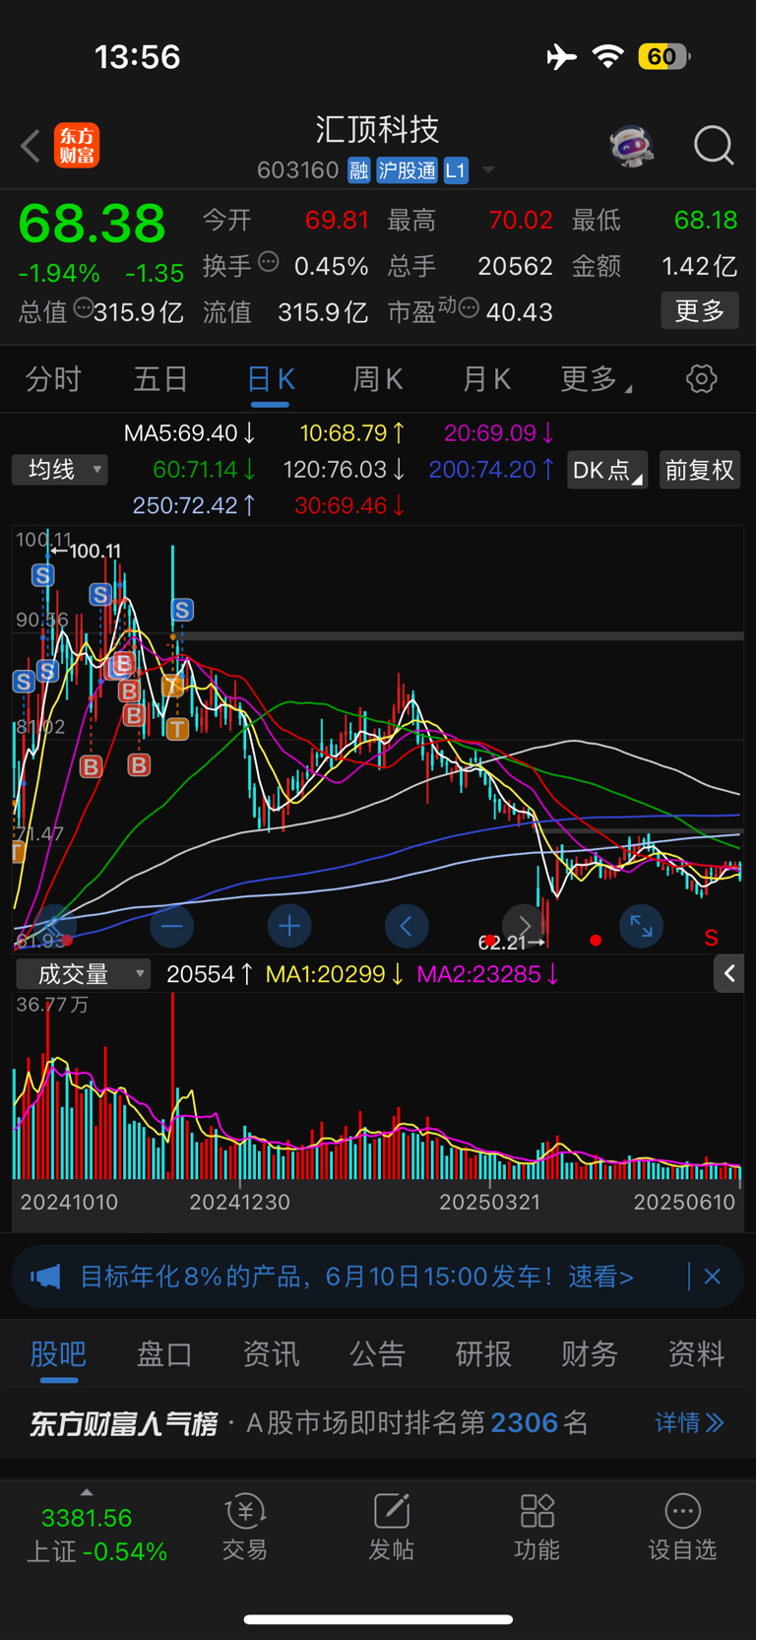Tap 120:76.03 moving average value
The height and width of the screenshot is (1640, 757).
coord(345,470)
